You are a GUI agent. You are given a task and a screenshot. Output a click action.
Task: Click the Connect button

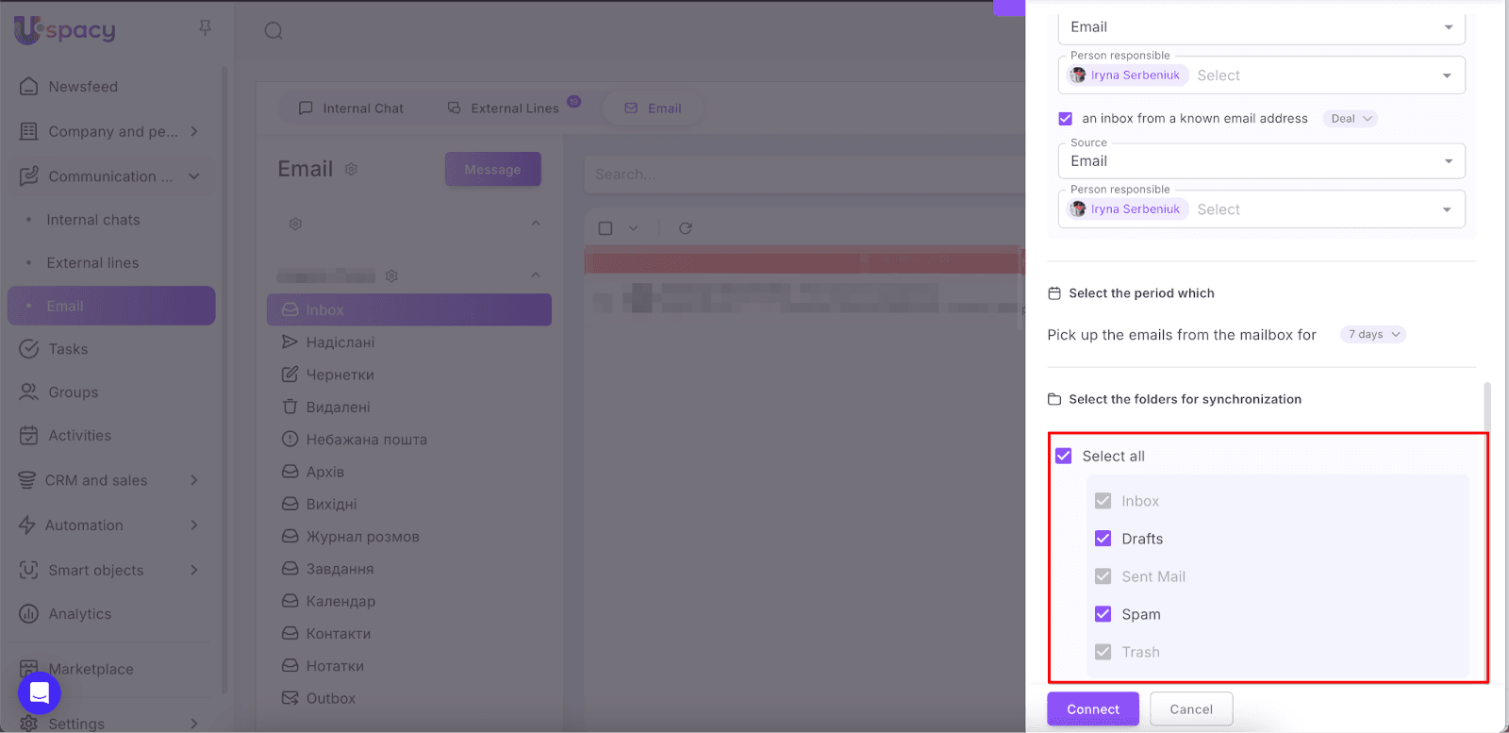point(1092,709)
